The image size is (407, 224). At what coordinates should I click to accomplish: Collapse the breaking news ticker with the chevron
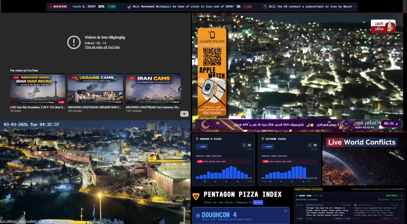(355, 7)
